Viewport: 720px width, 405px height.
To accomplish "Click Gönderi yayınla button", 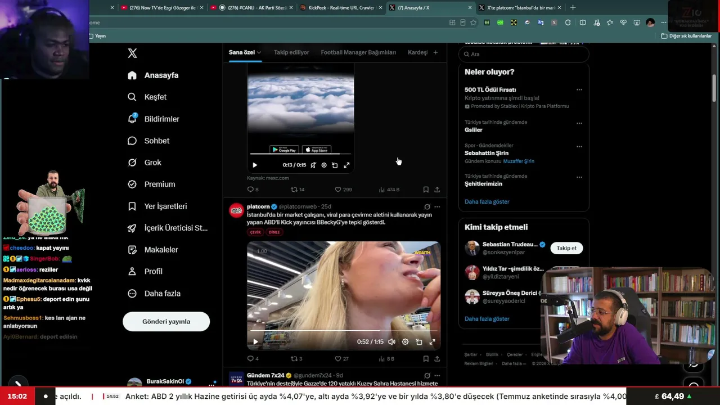I will point(166,322).
